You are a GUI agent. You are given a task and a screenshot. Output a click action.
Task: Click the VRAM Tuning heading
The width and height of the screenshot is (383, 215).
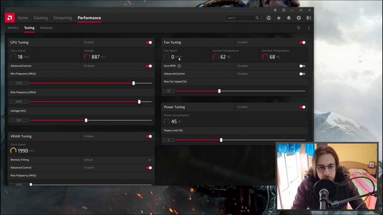(21, 136)
